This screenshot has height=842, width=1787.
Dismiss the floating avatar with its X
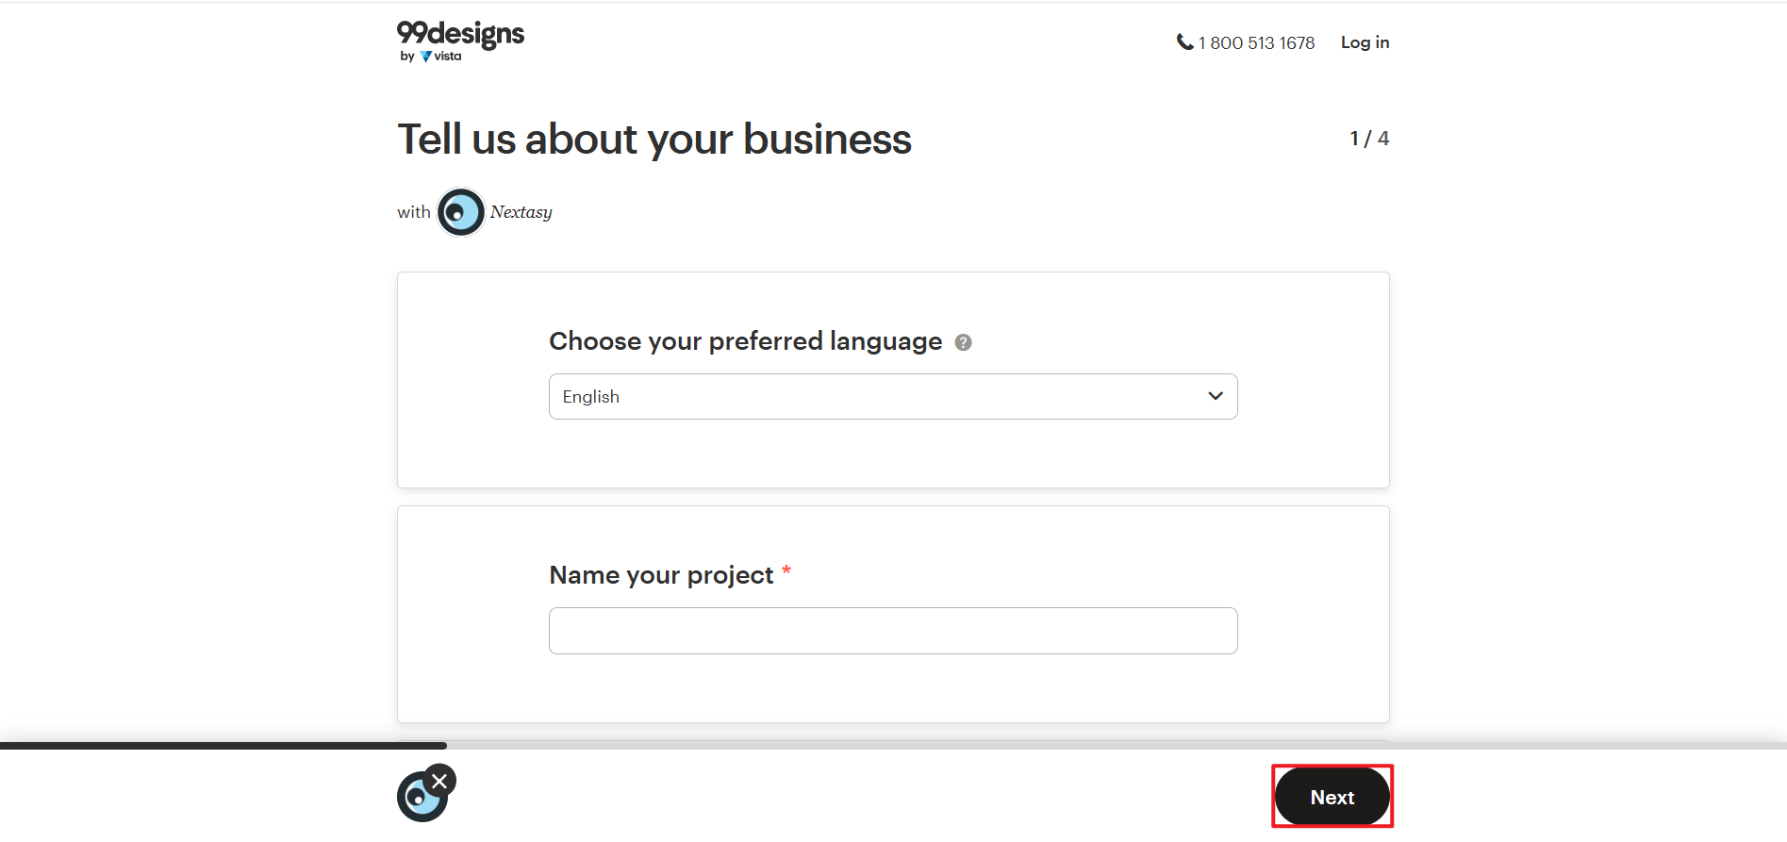pos(439,781)
